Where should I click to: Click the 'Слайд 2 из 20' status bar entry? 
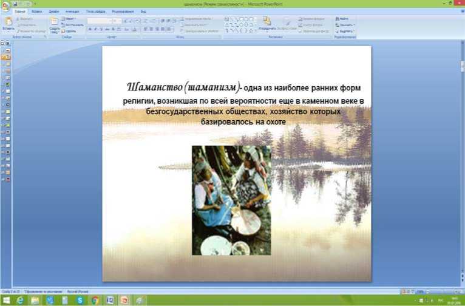click(11, 292)
